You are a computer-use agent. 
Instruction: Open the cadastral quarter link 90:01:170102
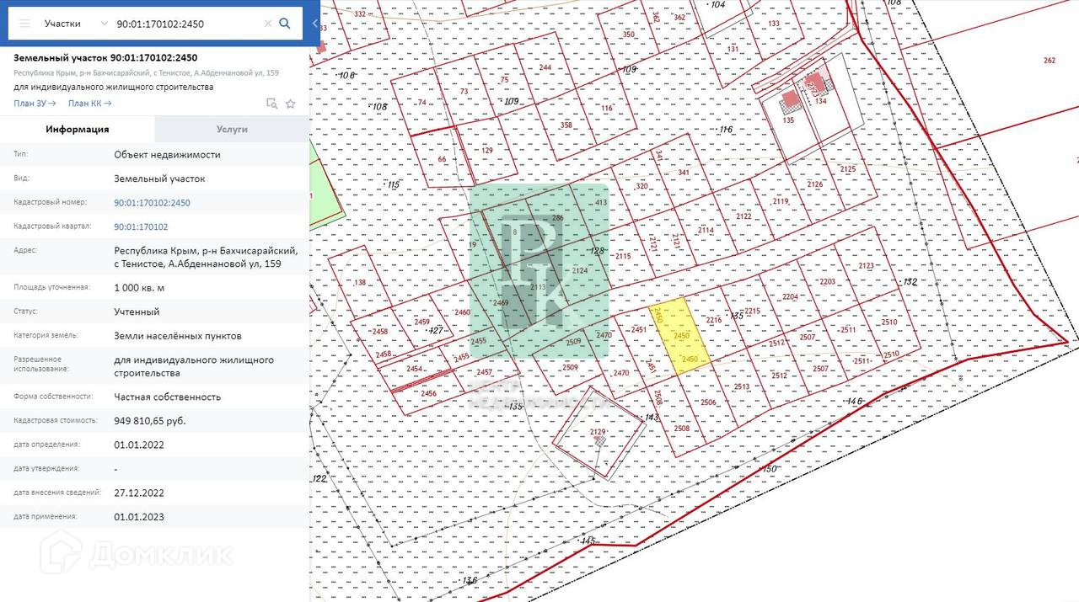click(141, 226)
